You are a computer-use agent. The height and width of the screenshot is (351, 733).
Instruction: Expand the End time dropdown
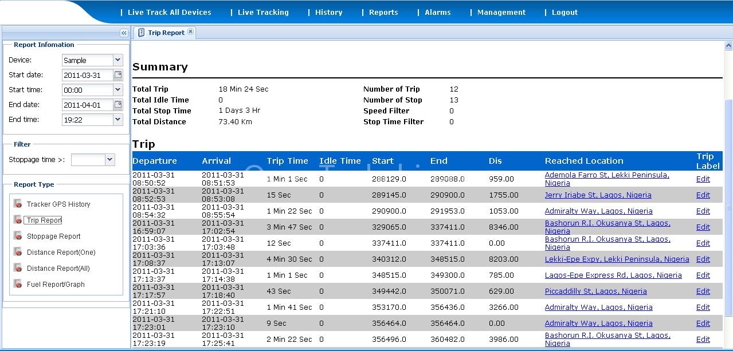[x=117, y=119]
